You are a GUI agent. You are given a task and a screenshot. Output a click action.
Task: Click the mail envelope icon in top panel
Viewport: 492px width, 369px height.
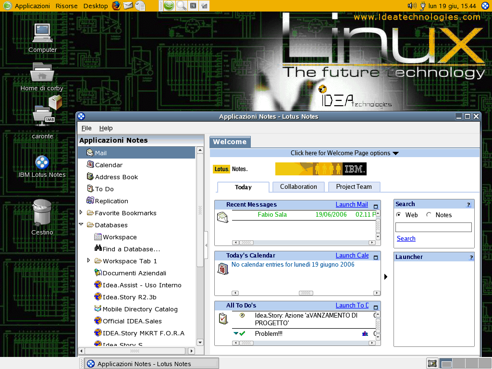(x=128, y=6)
